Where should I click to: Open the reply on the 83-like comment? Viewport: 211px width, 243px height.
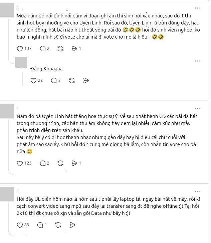click(x=40, y=225)
